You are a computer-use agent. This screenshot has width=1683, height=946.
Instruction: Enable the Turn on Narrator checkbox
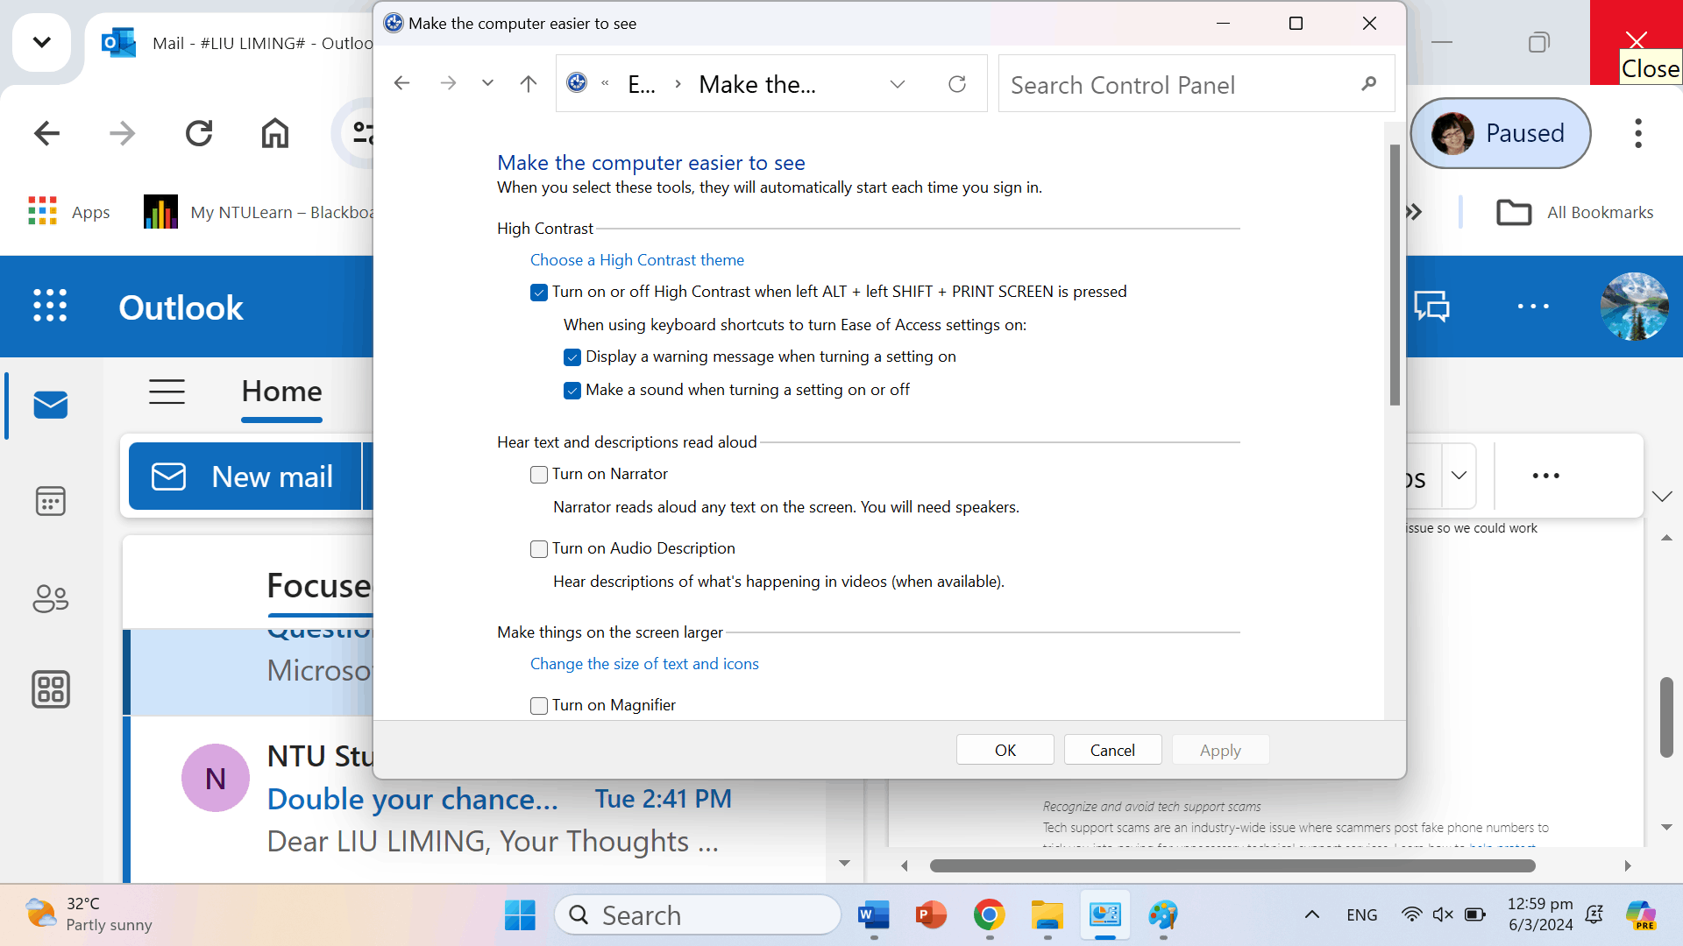tap(539, 475)
